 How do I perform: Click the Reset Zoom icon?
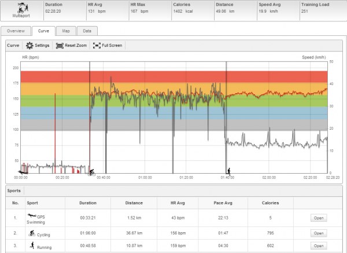(60, 46)
